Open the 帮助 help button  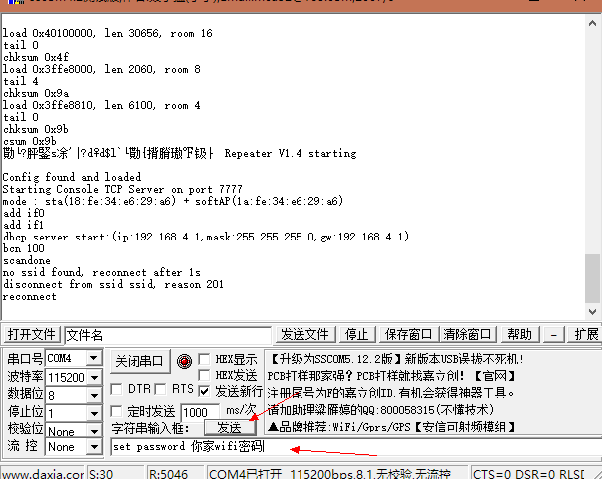520,334
